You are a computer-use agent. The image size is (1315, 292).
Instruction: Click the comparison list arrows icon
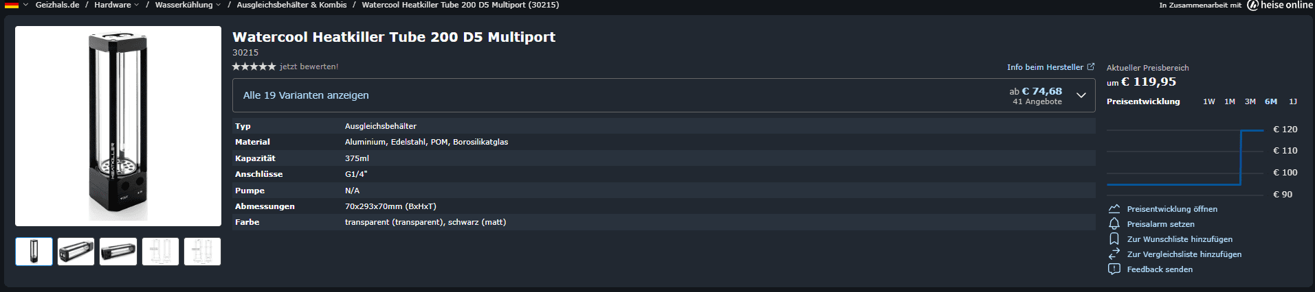tap(1114, 254)
